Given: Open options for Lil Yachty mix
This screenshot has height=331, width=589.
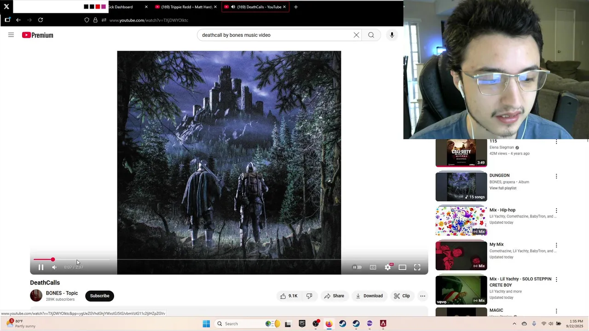Looking at the screenshot, I should pos(556,280).
